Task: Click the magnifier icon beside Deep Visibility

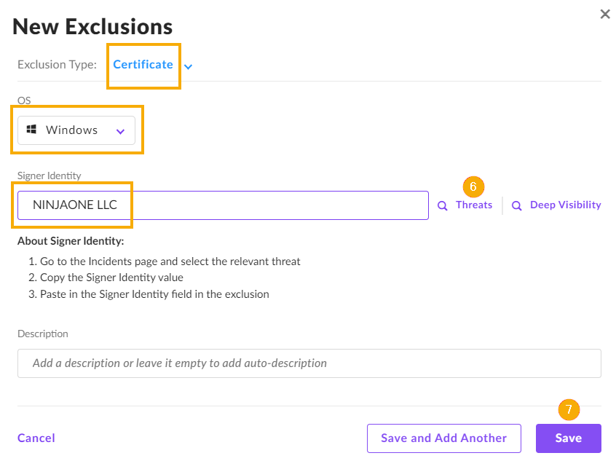Action: [x=517, y=206]
